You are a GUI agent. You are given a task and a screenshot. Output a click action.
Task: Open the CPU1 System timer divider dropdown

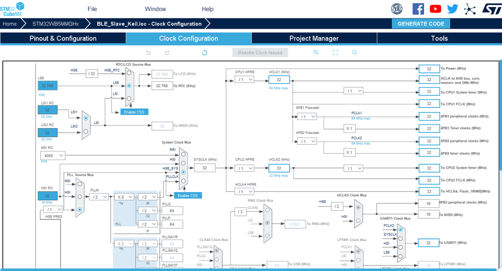pos(353,91)
